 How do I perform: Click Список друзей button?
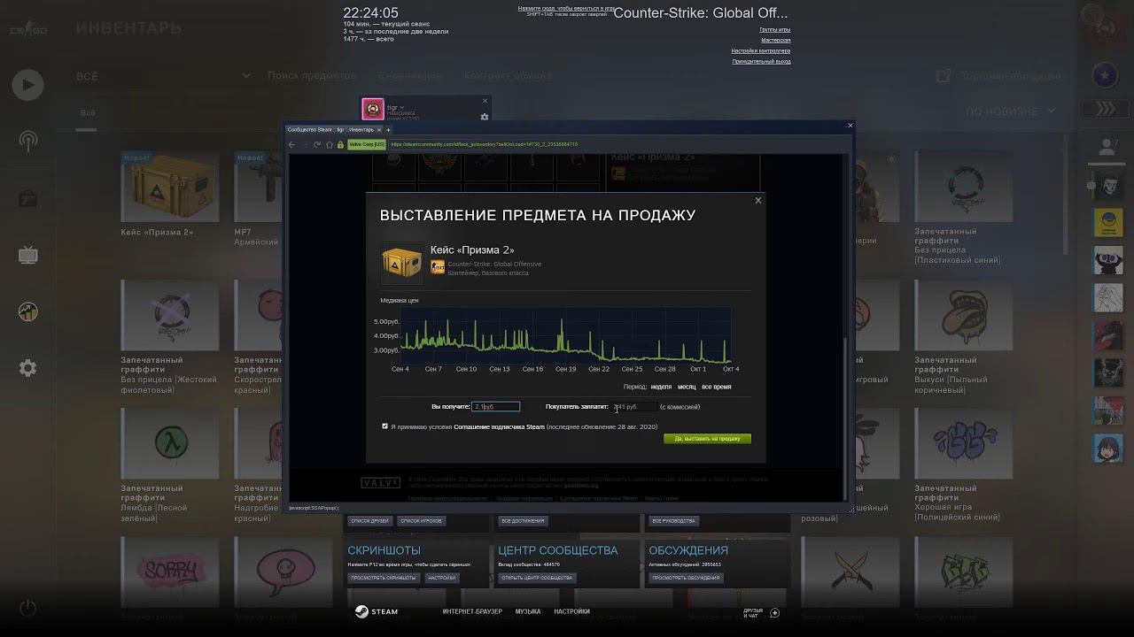click(x=369, y=521)
